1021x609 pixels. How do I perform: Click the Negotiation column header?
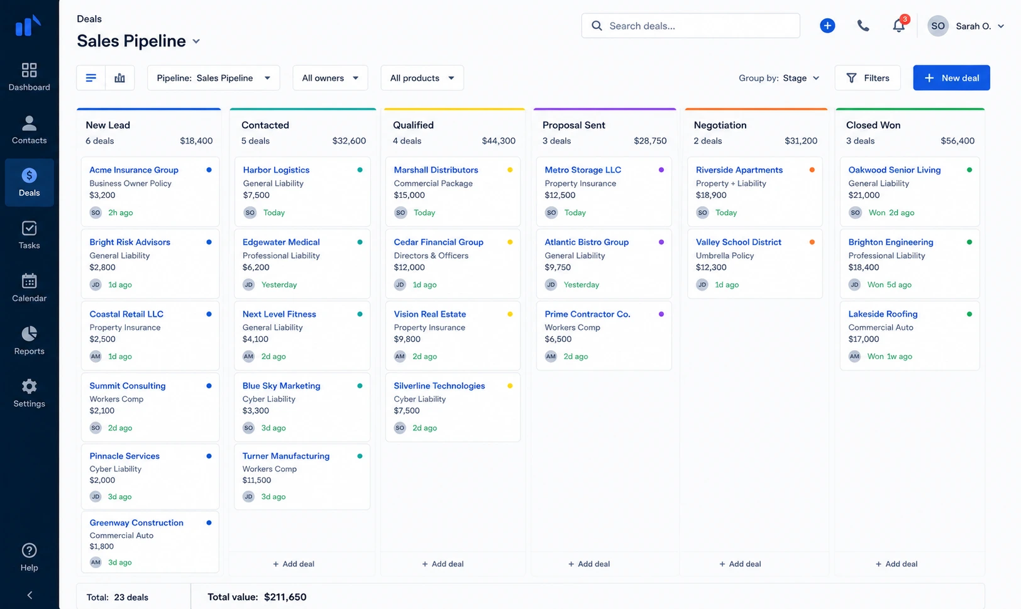(720, 125)
